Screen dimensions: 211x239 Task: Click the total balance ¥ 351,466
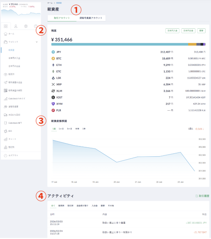[62, 40]
